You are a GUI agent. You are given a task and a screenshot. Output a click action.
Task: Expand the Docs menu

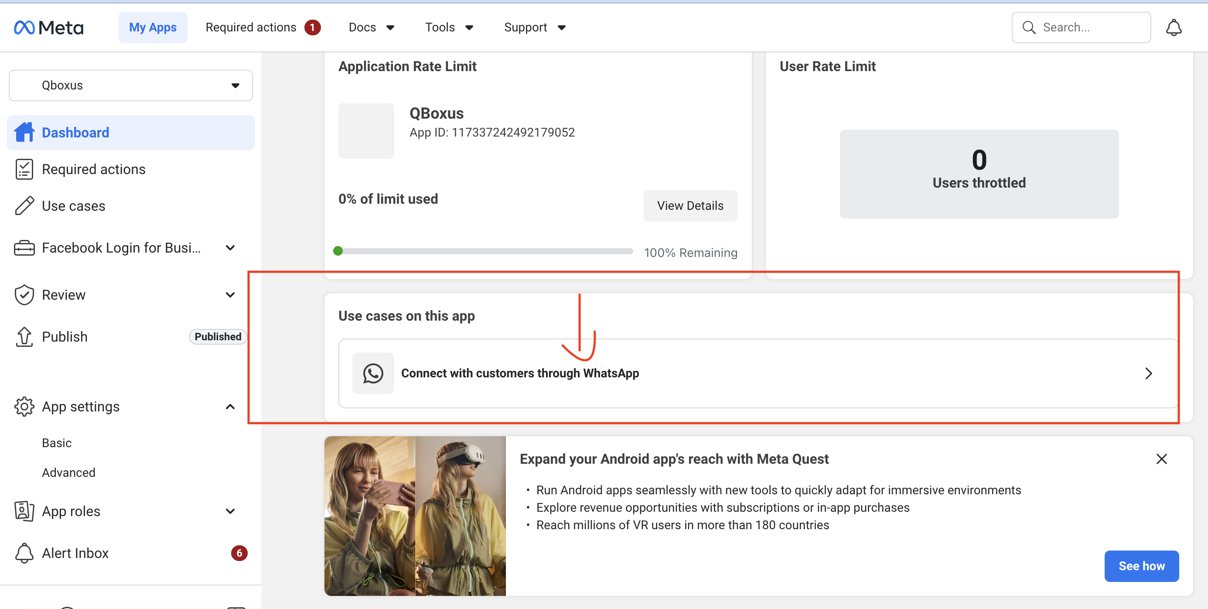coord(372,27)
